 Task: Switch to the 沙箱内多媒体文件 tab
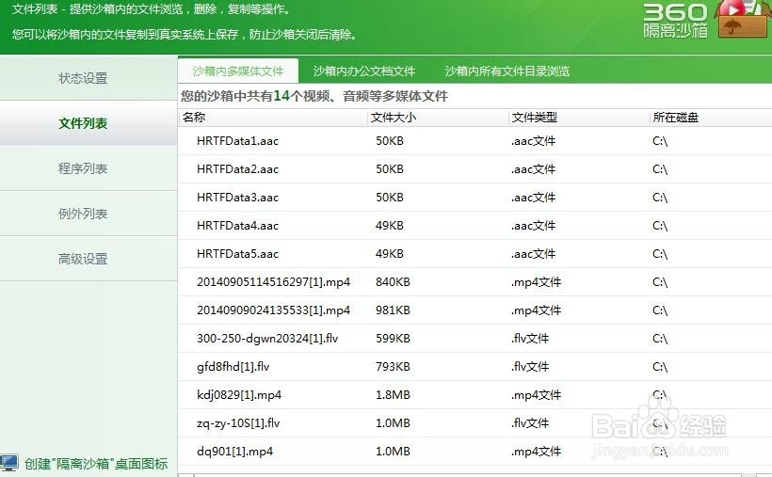pyautogui.click(x=238, y=71)
